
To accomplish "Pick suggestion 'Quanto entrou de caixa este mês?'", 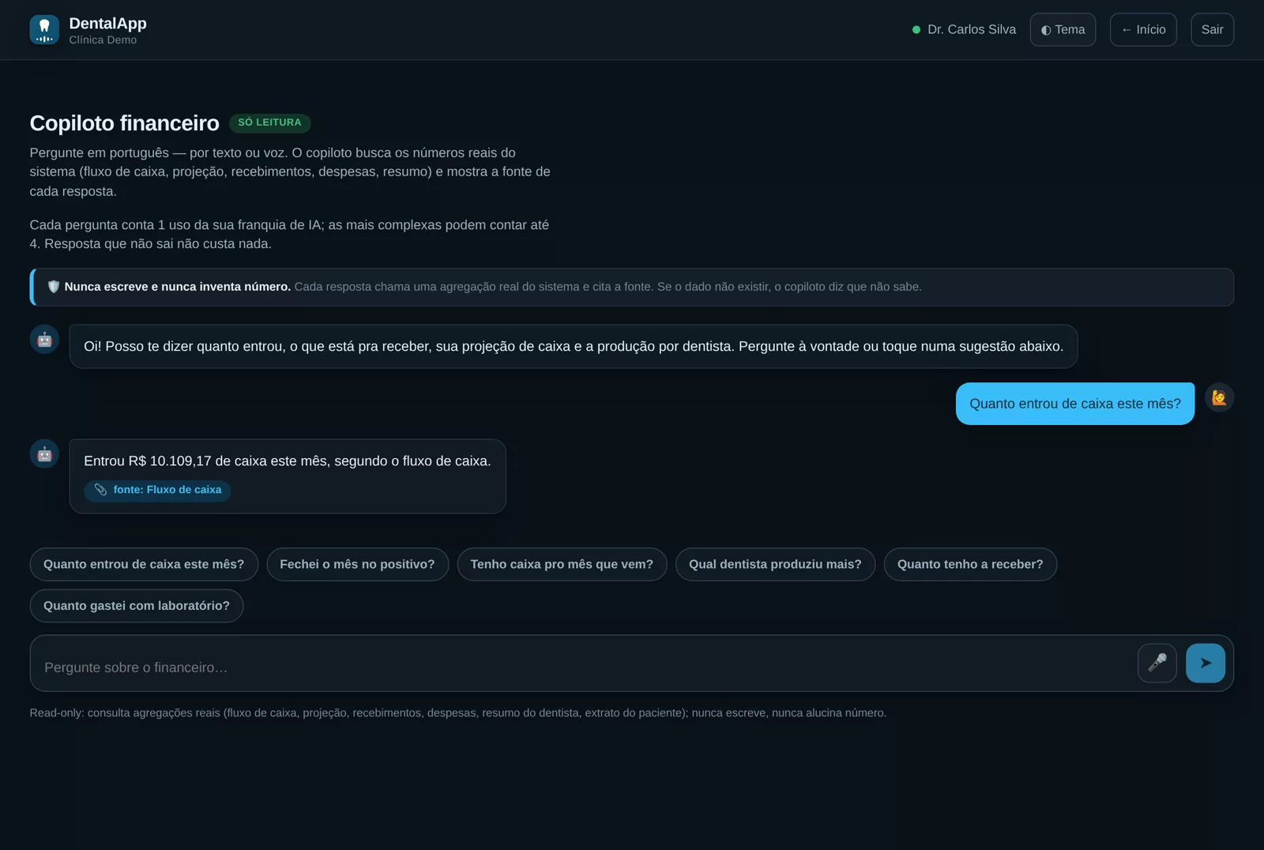I will tap(144, 564).
